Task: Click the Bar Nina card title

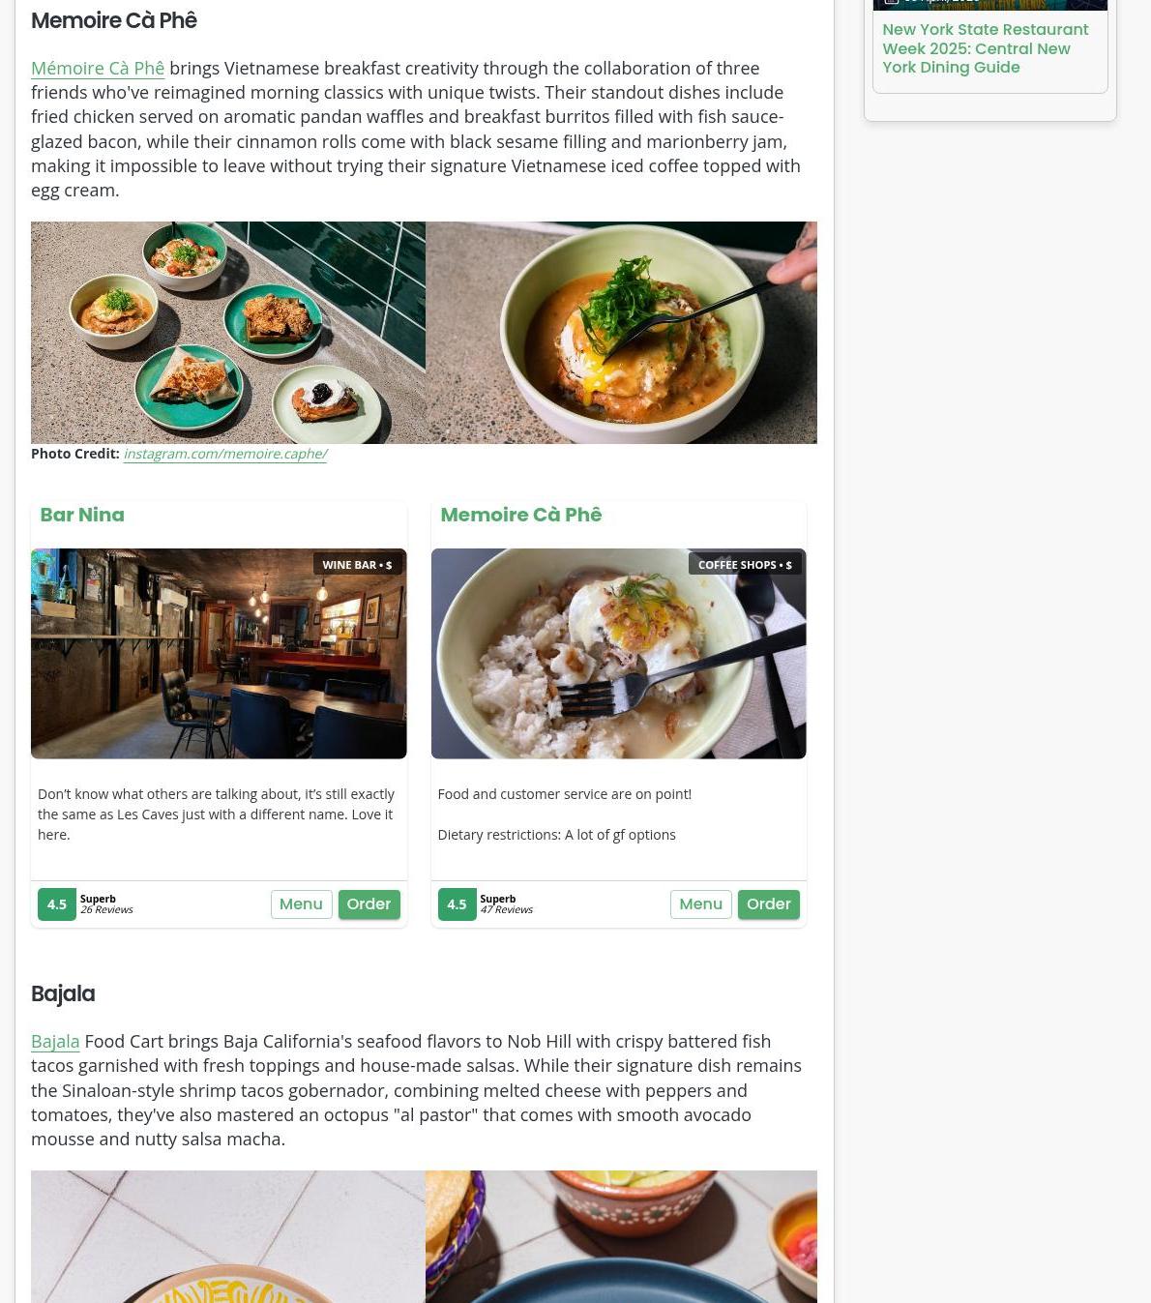Action: tap(82, 515)
